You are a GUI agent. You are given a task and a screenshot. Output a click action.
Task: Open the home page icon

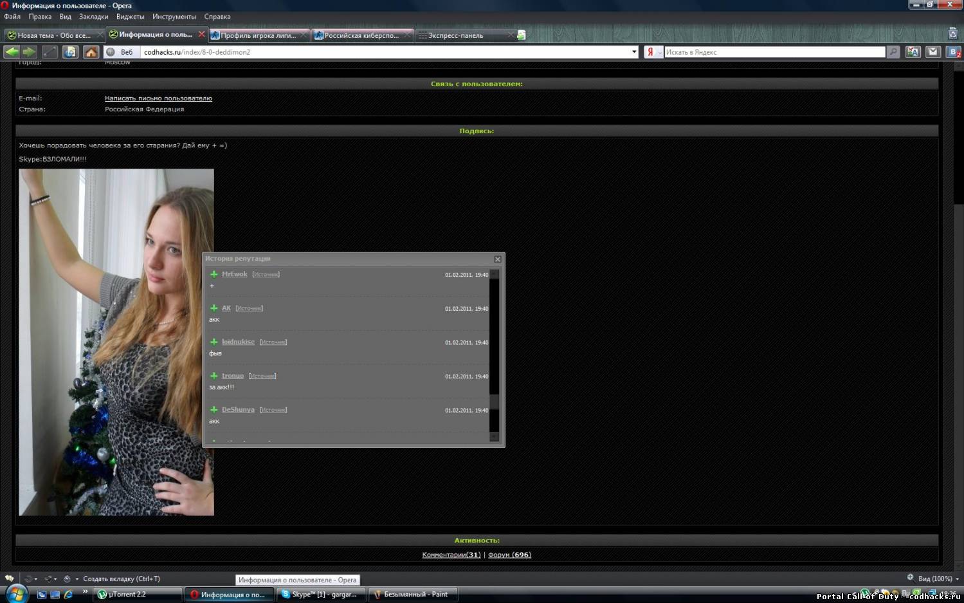pyautogui.click(x=91, y=52)
